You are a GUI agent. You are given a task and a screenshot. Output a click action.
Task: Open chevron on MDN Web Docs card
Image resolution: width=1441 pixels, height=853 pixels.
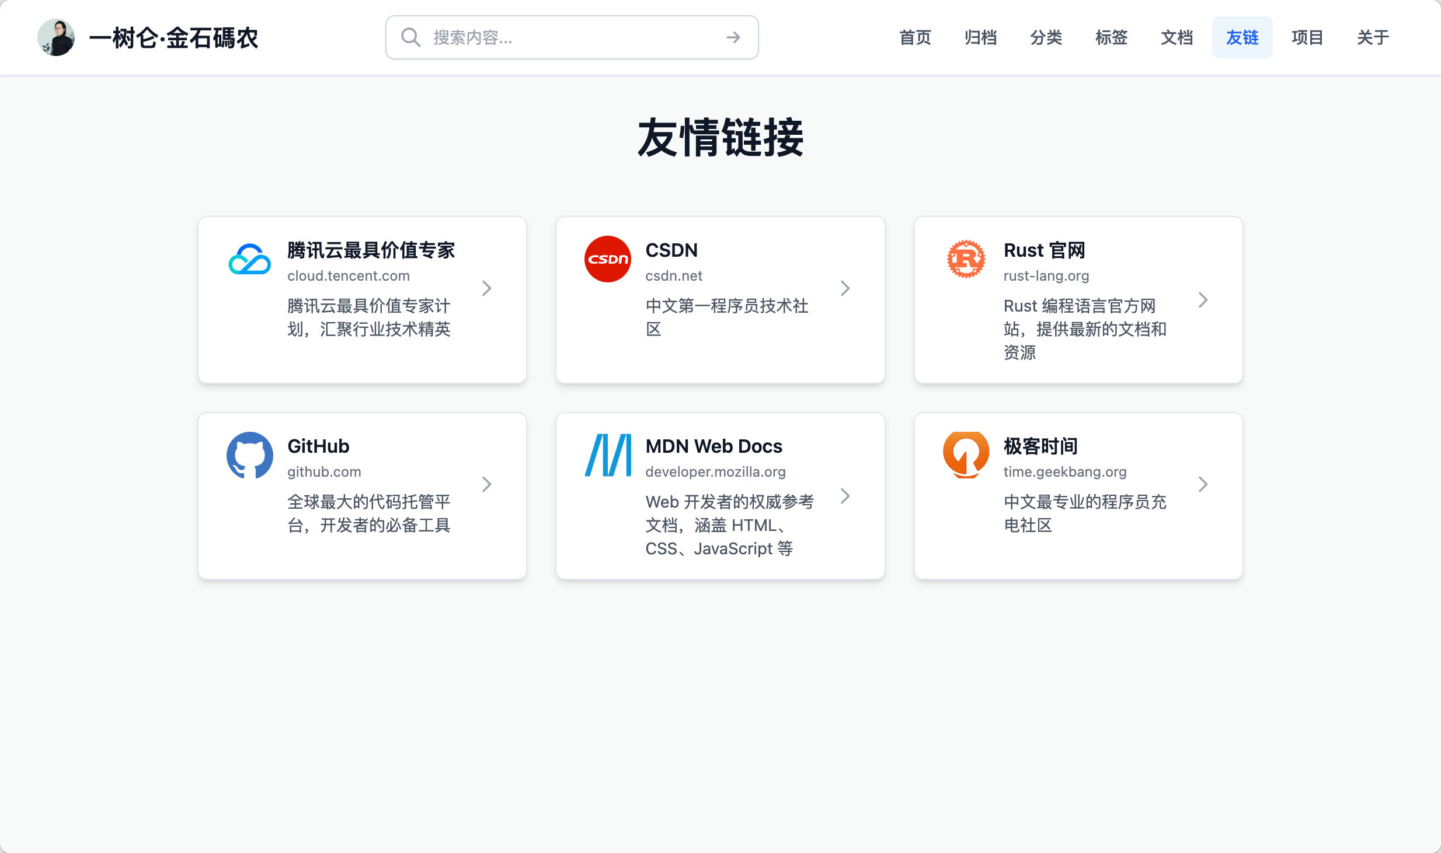coord(845,496)
